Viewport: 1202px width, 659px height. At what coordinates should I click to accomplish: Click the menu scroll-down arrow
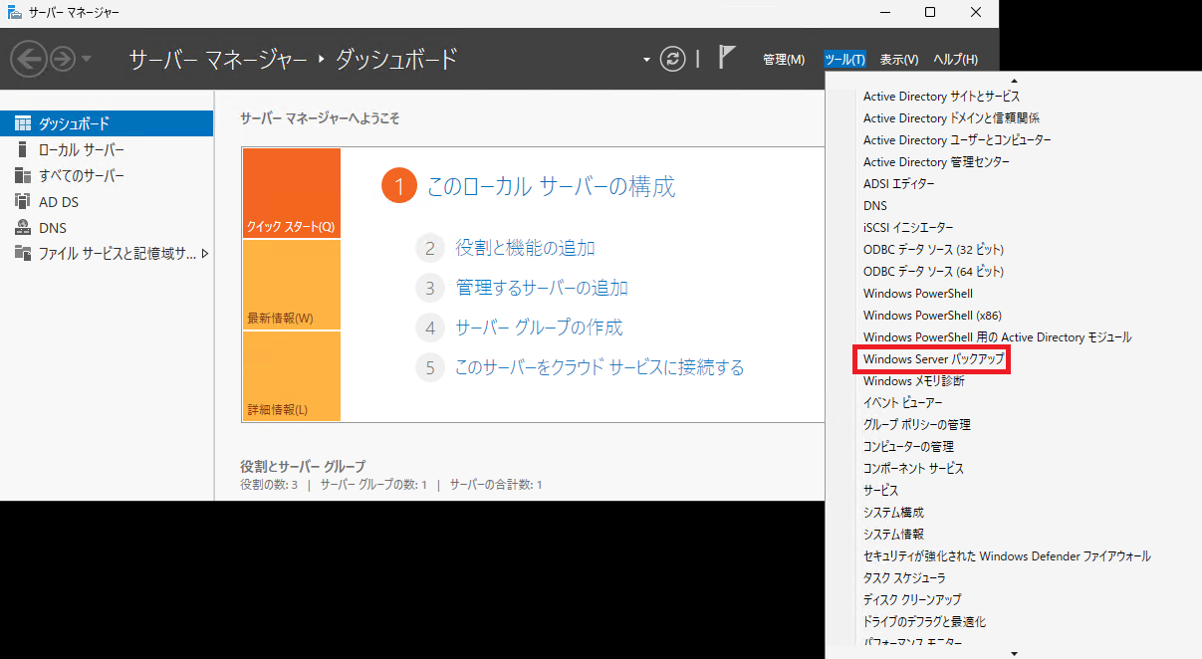(1014, 653)
